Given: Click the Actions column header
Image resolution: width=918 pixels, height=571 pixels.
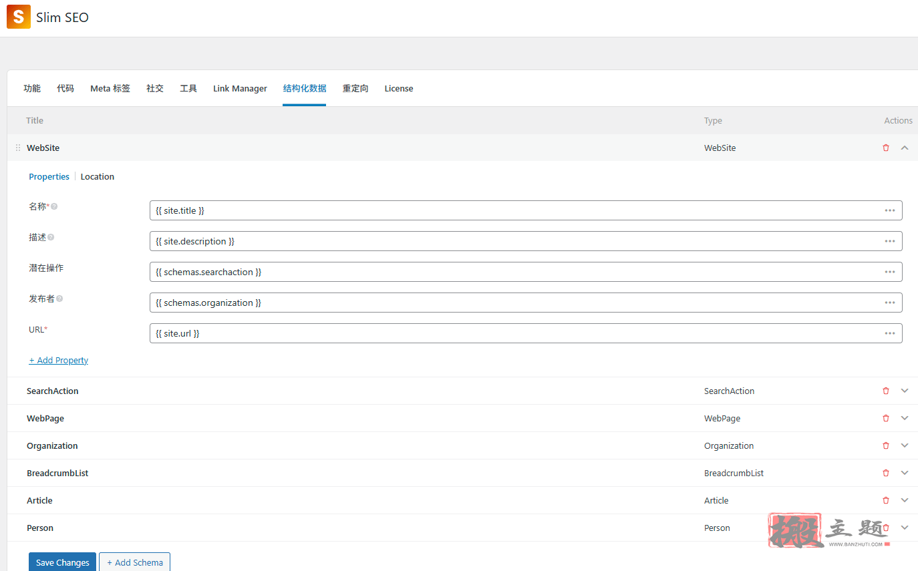Looking at the screenshot, I should (898, 120).
